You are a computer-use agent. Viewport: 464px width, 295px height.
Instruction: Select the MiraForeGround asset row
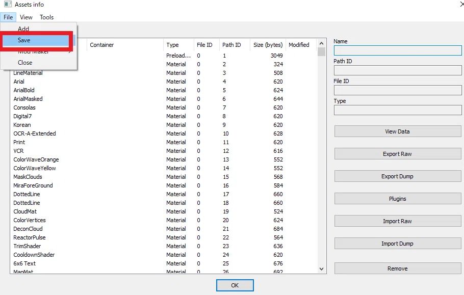click(x=164, y=185)
